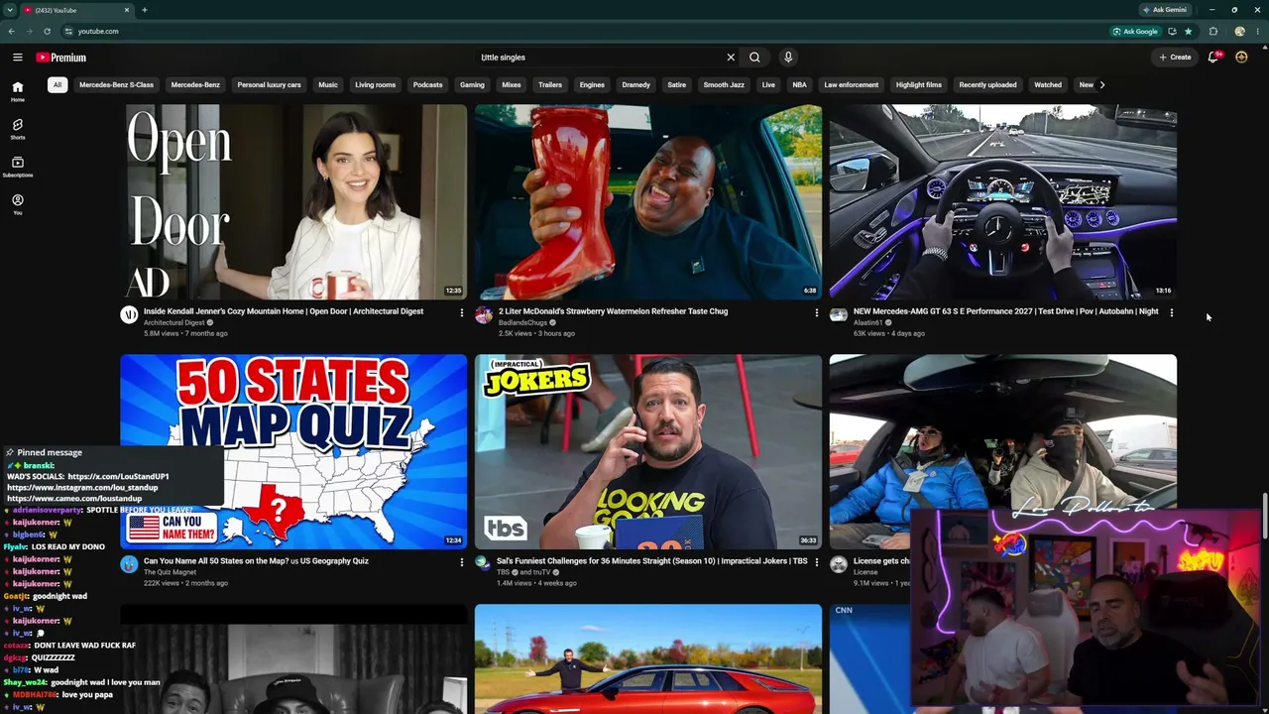Screen dimensions: 1269x714
Task: Open 'Inside Kendall Jenner's Cozy Mountain Home' title
Action: tap(284, 311)
